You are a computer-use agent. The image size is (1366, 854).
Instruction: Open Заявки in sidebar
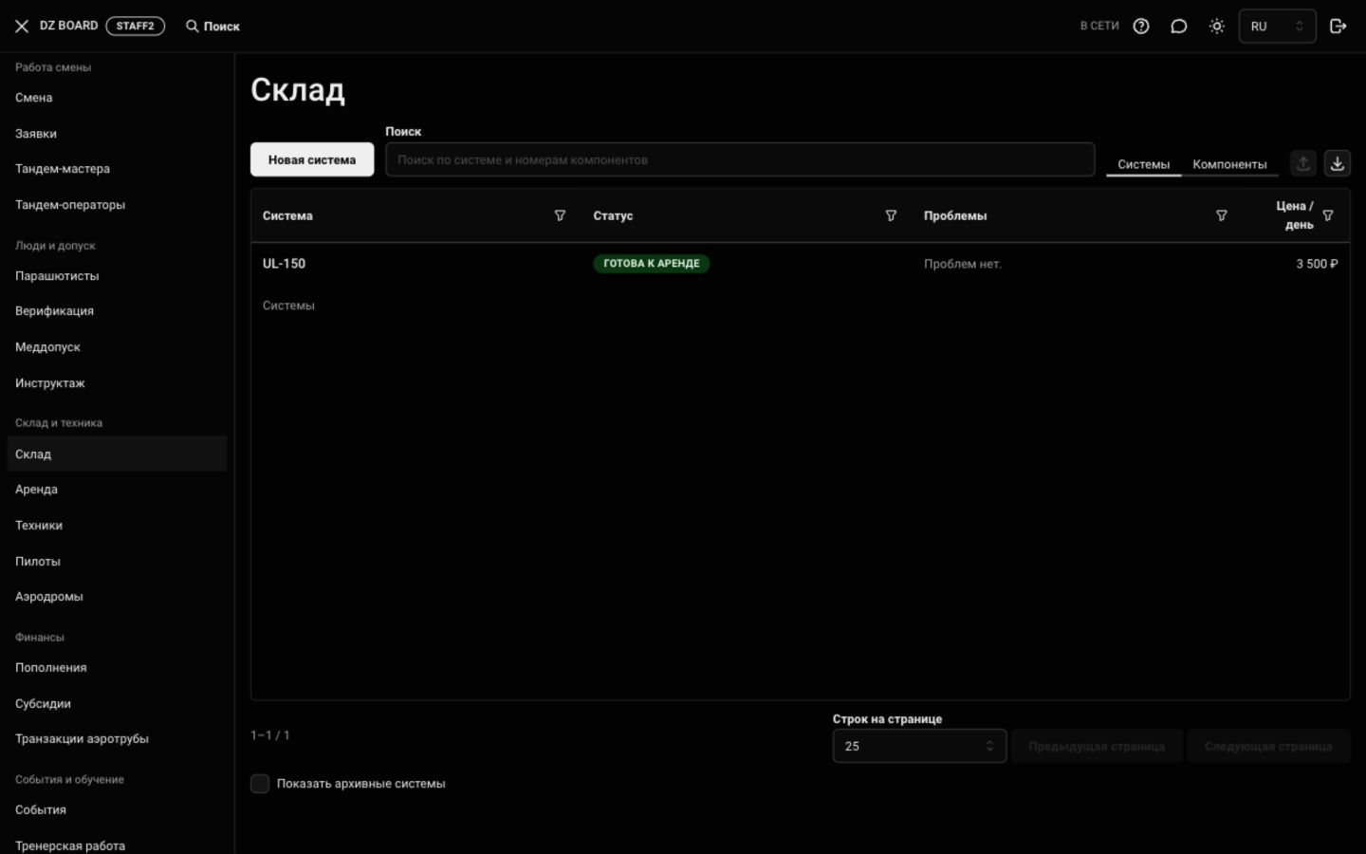point(117,134)
